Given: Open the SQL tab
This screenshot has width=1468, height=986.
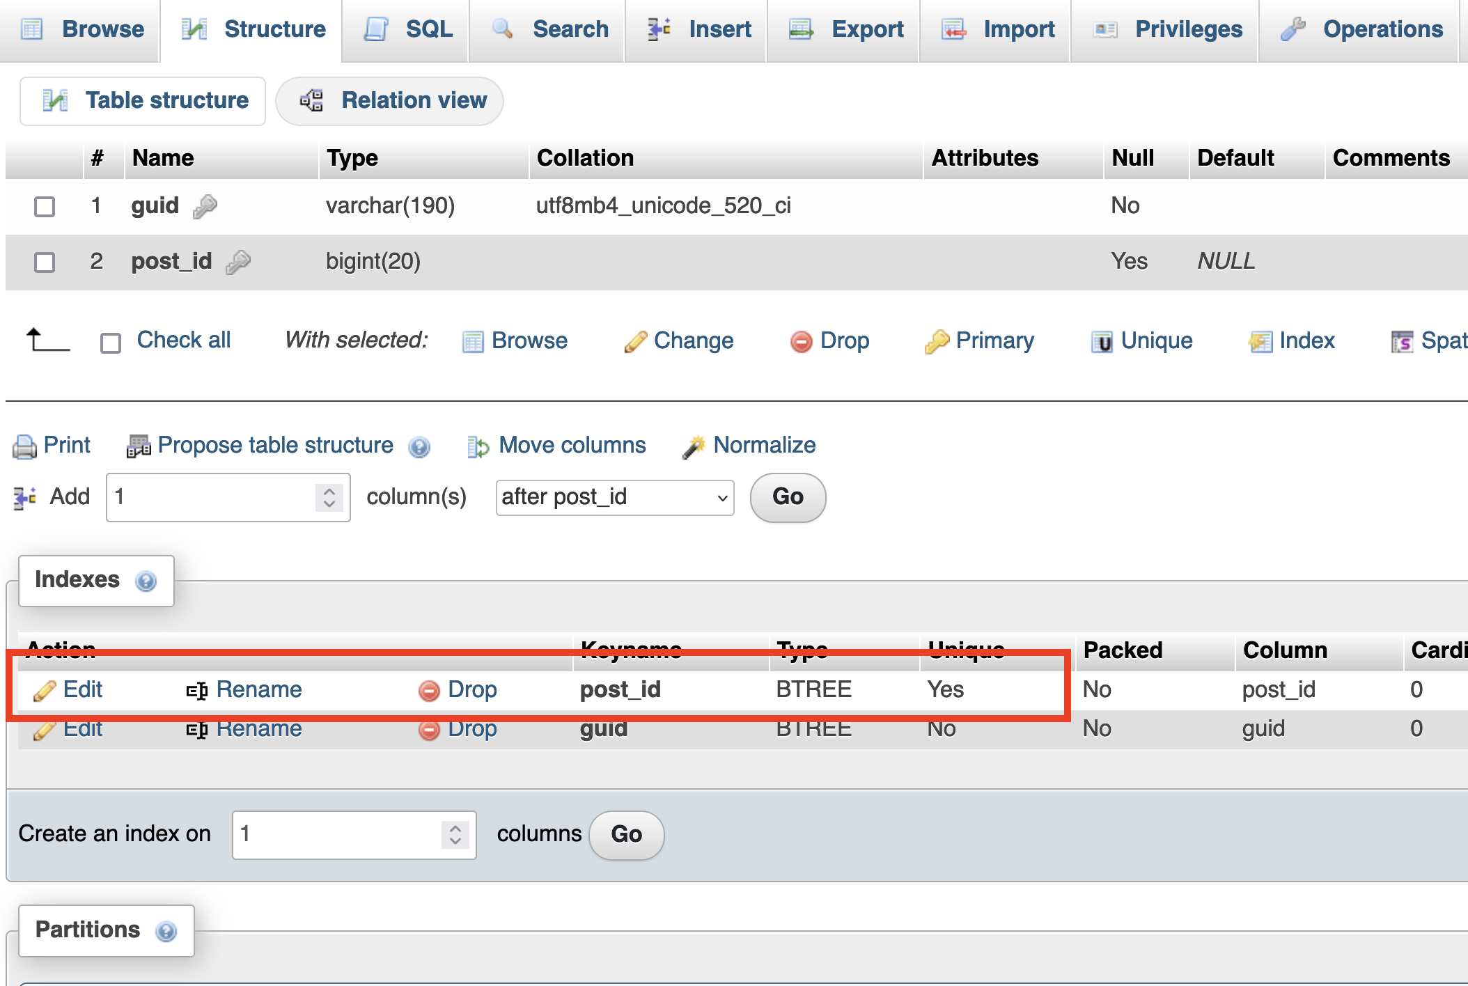Looking at the screenshot, I should (x=407, y=29).
